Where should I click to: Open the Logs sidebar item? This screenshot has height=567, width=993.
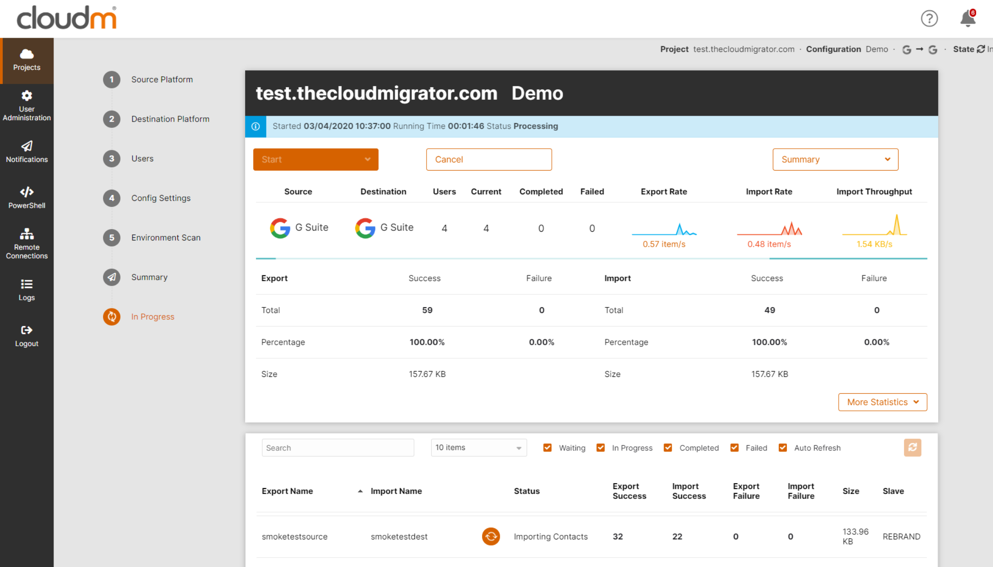point(27,290)
